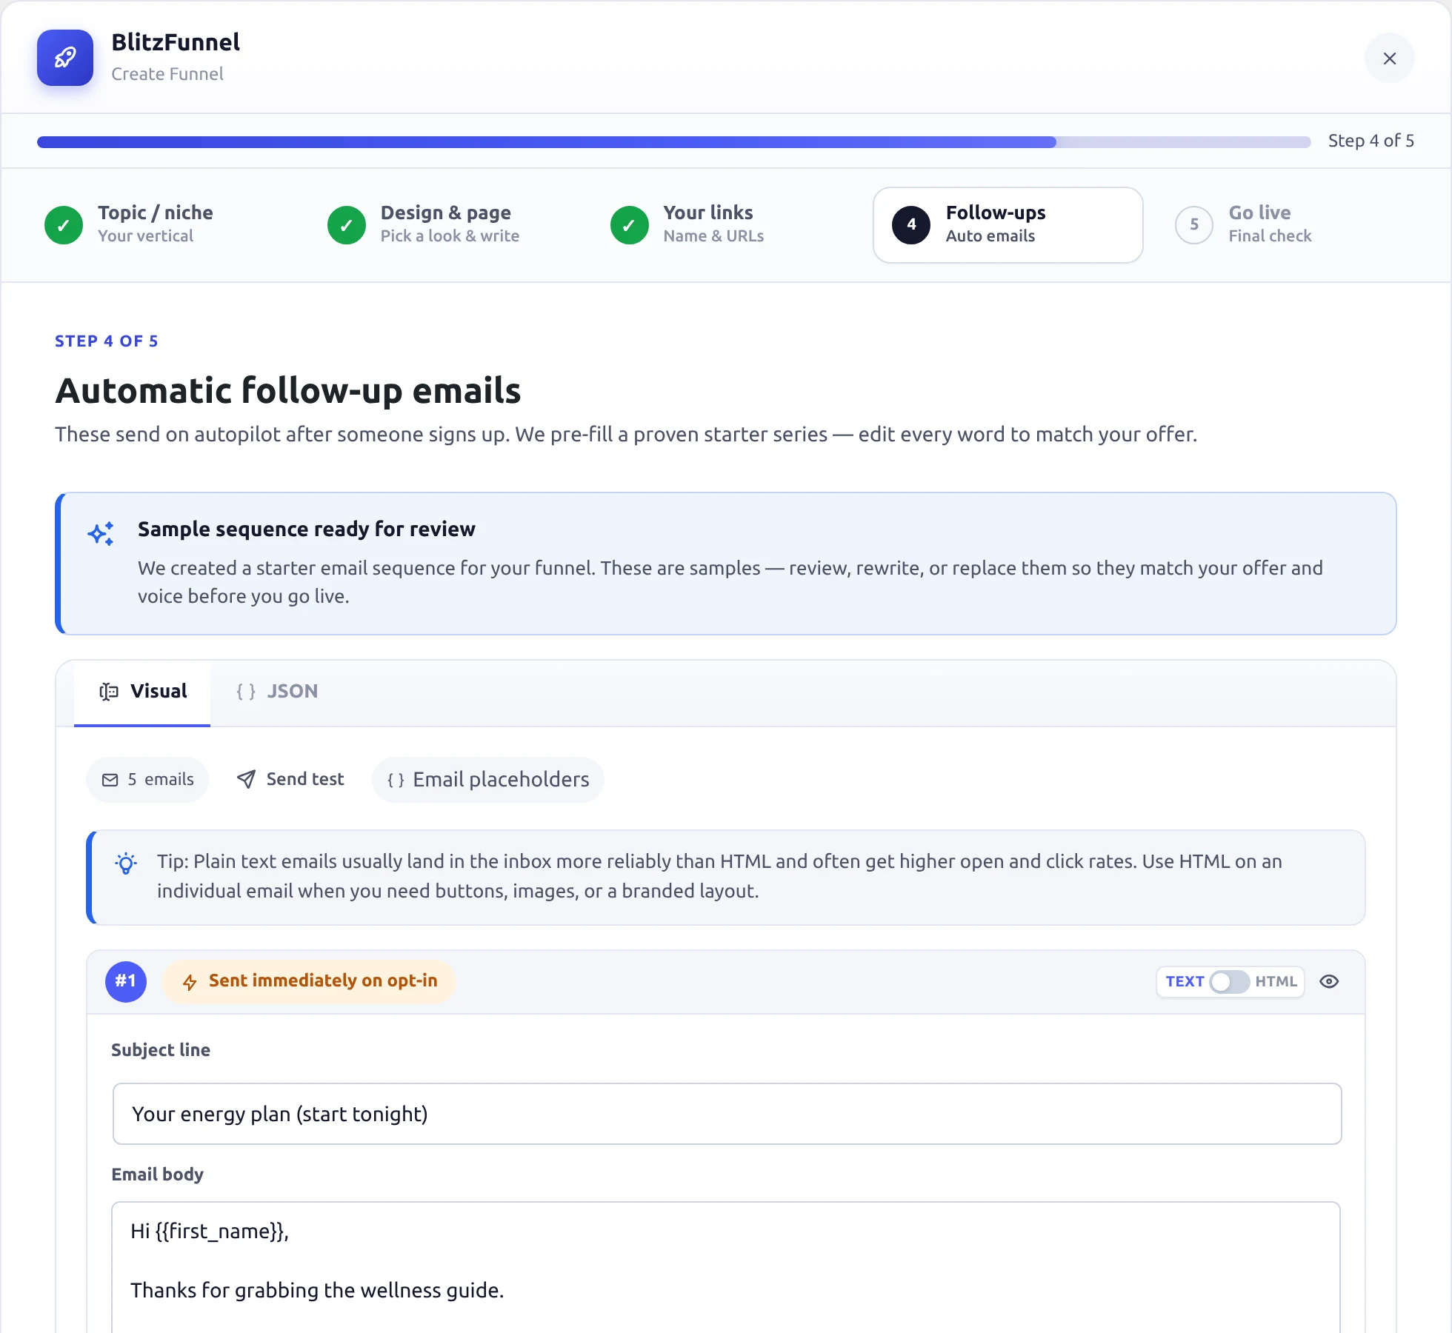Select the TEXT format label

click(1185, 982)
